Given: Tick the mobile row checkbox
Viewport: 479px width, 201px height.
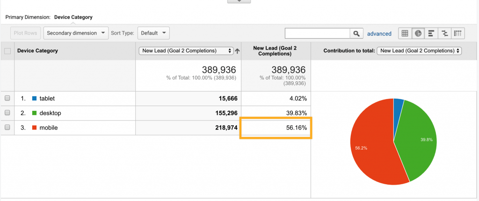Looking at the screenshot, I should [x=7, y=128].
